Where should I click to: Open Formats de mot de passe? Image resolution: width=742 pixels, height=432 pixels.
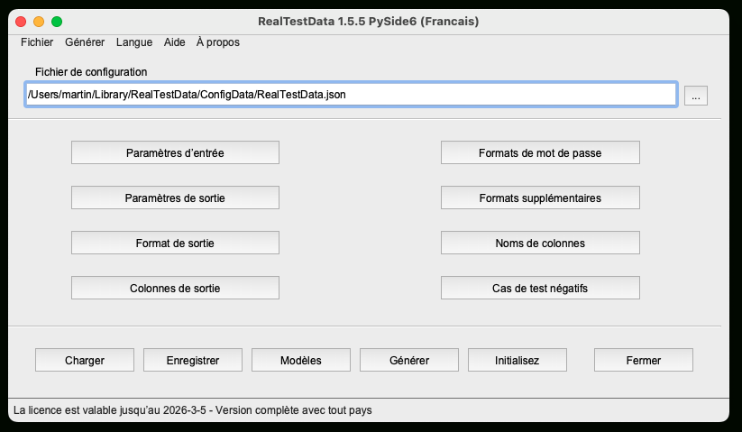(x=540, y=152)
